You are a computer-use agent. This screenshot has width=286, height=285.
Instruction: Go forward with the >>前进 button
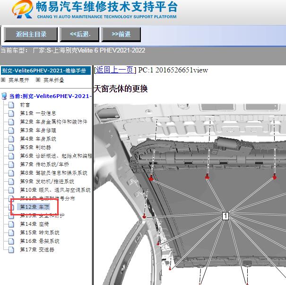121,35
